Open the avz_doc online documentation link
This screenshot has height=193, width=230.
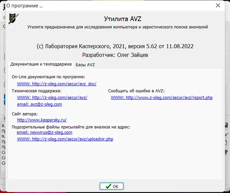point(57,84)
